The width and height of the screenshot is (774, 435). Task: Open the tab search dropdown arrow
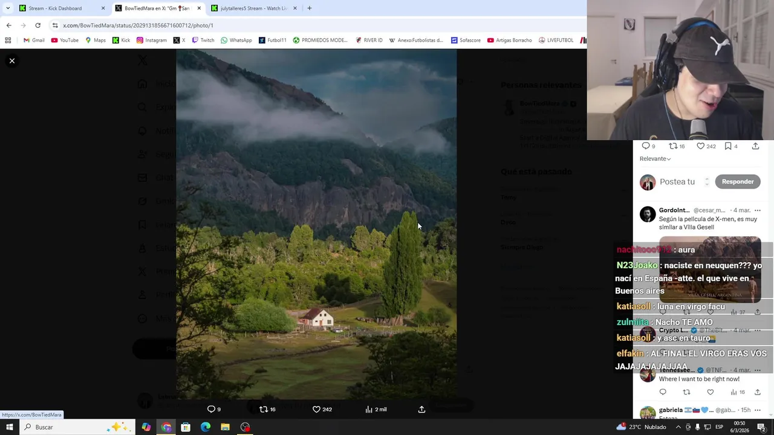pos(7,8)
